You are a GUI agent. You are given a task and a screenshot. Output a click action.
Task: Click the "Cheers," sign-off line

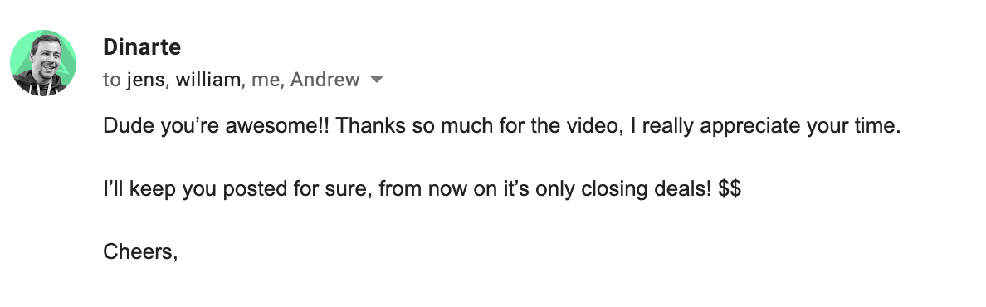click(141, 251)
